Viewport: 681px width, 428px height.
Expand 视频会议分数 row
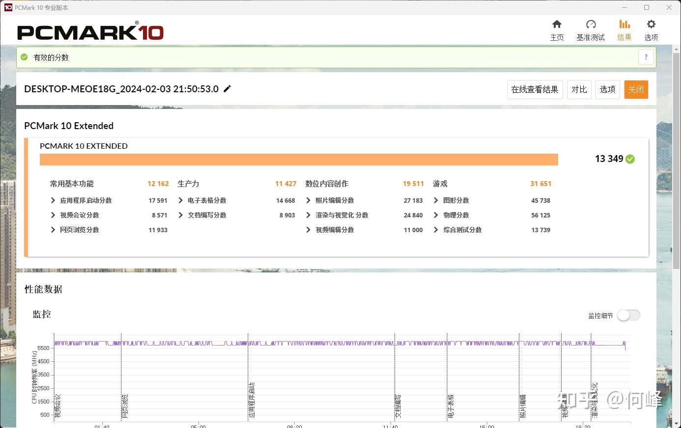point(53,215)
